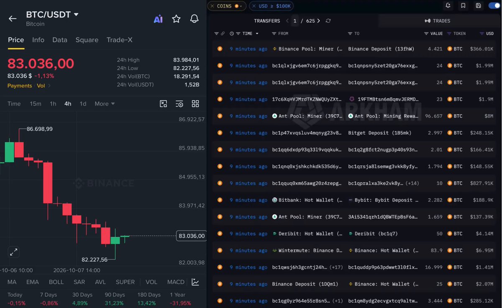Screen dimensions: 502x308
Task: Click the 83.036,00 price label on chart
Action: point(192,236)
